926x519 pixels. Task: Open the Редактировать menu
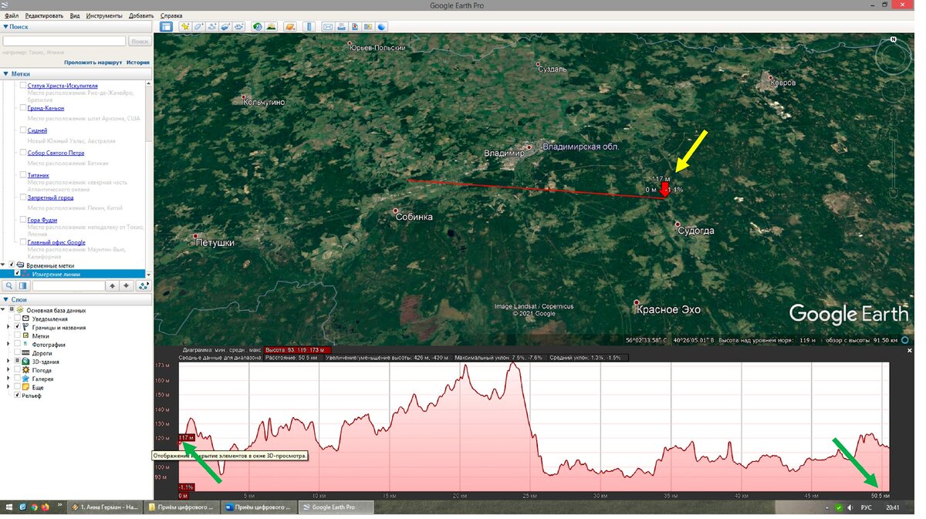click(x=44, y=15)
